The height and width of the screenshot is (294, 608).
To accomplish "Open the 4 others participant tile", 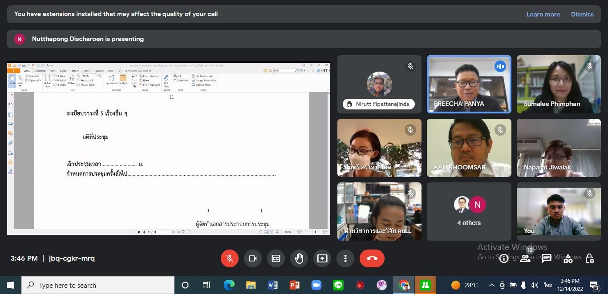I will point(469,211).
